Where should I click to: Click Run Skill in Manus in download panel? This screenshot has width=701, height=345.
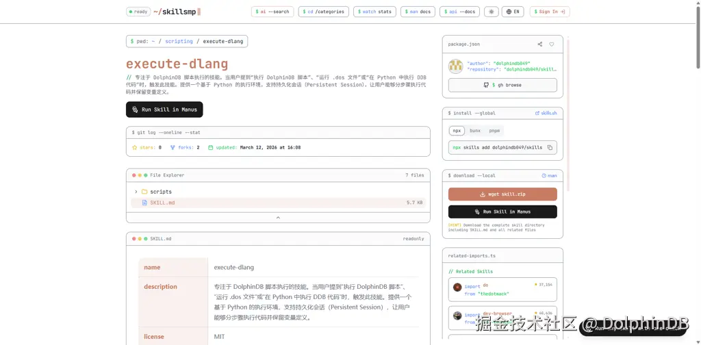click(x=502, y=212)
